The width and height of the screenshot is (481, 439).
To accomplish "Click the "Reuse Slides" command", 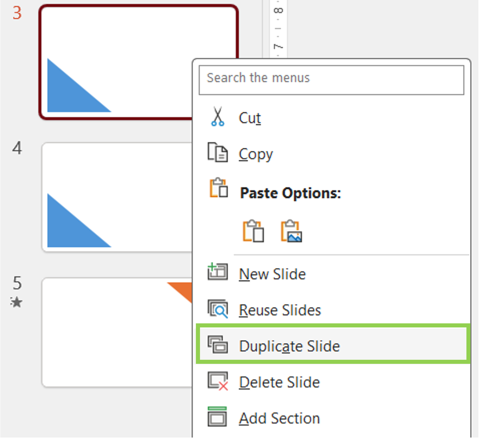I will point(280,310).
